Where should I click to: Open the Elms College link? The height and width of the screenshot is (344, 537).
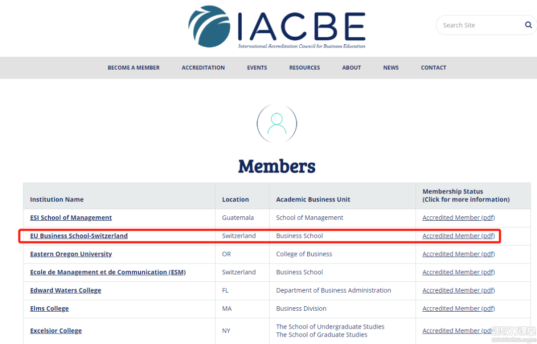coord(49,308)
